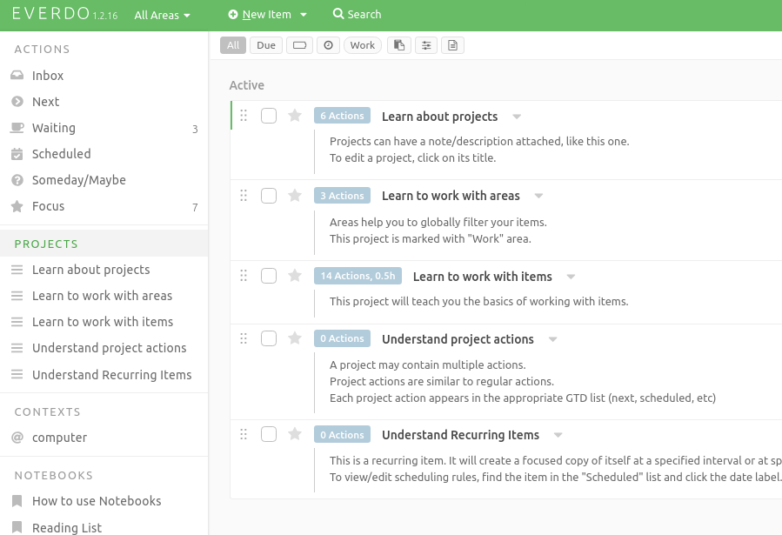Viewport: 782px width, 535px height.
Task: Click the energy battery filter icon
Action: click(299, 45)
